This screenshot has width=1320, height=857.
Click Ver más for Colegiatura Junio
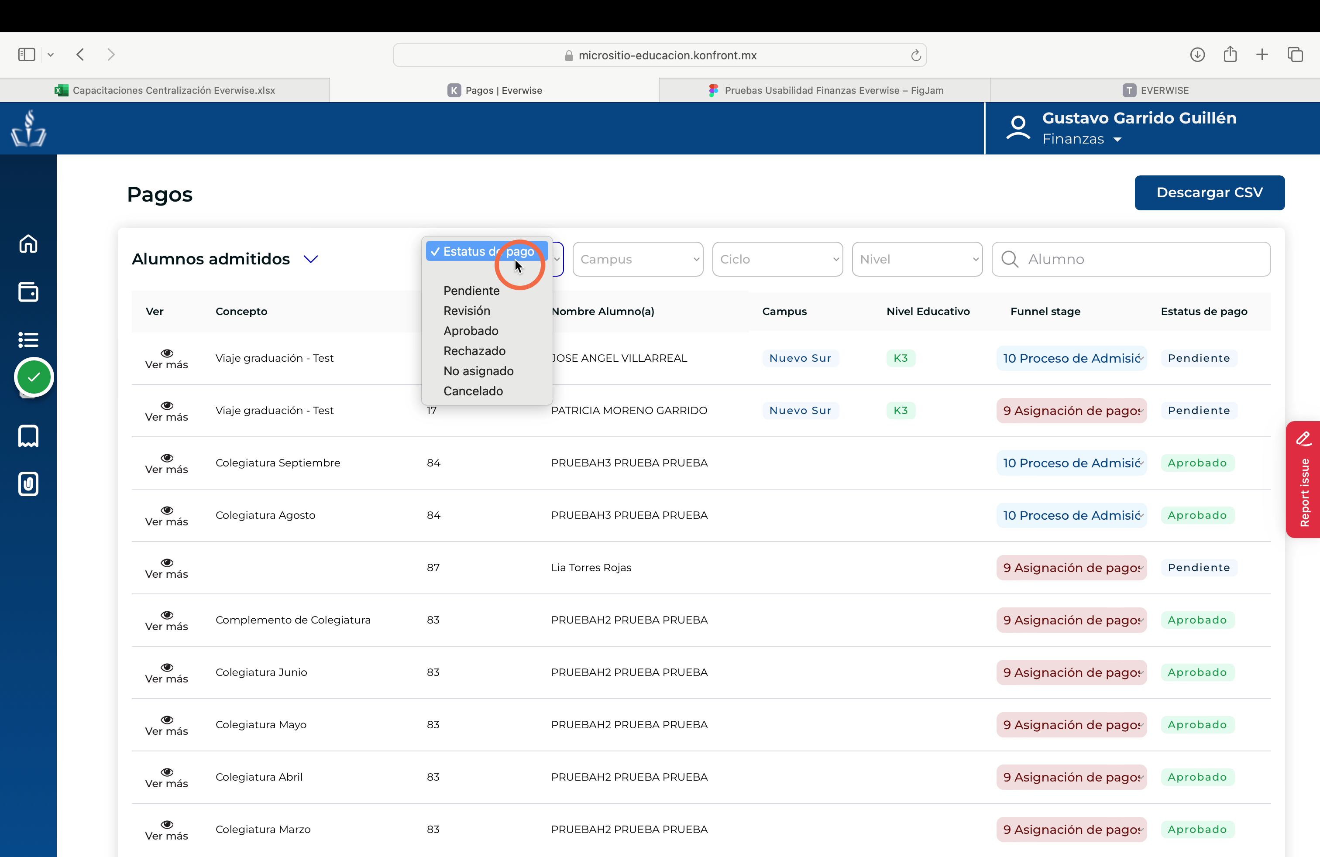pos(166,673)
